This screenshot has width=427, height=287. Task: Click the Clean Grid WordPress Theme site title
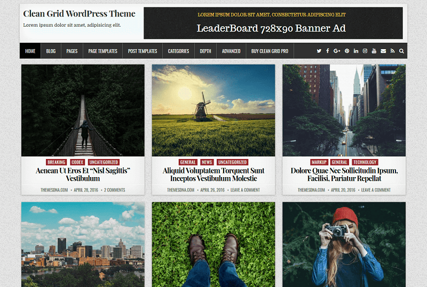79,14
